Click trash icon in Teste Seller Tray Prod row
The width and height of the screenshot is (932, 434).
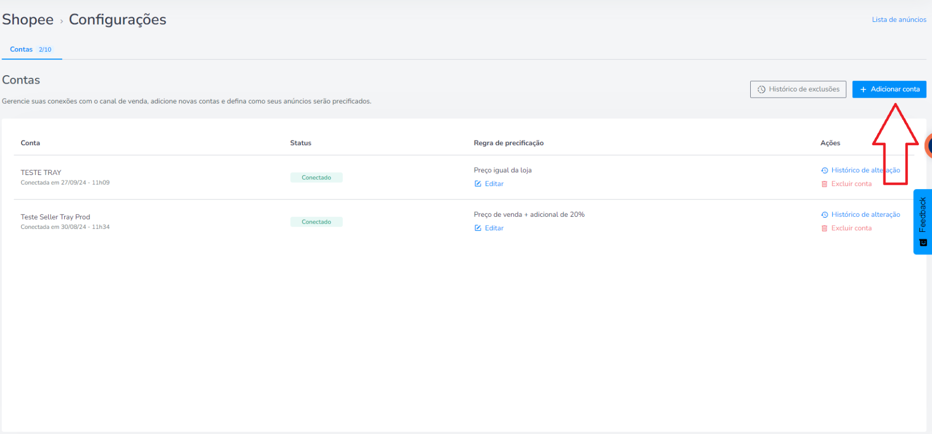pyautogui.click(x=824, y=228)
